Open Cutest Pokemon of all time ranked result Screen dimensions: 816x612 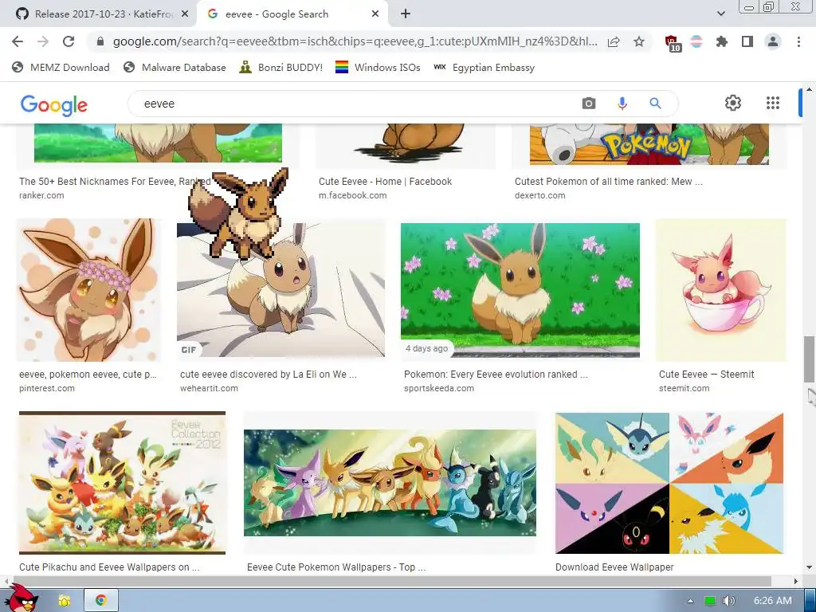click(x=608, y=182)
